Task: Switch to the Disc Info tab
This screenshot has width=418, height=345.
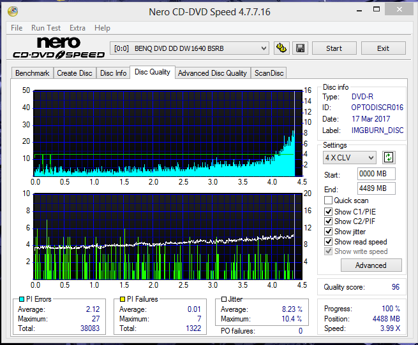Action: [x=114, y=73]
